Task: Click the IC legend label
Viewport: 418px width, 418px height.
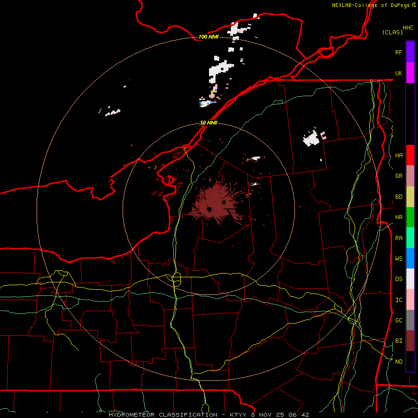Action: click(x=398, y=300)
